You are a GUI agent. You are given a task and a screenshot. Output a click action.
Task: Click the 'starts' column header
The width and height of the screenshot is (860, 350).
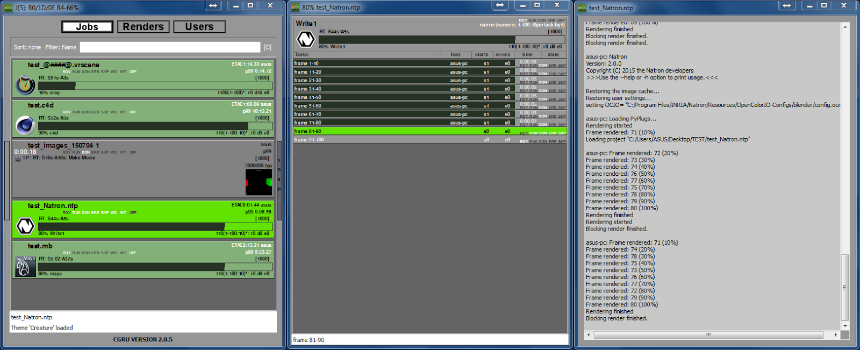click(482, 54)
